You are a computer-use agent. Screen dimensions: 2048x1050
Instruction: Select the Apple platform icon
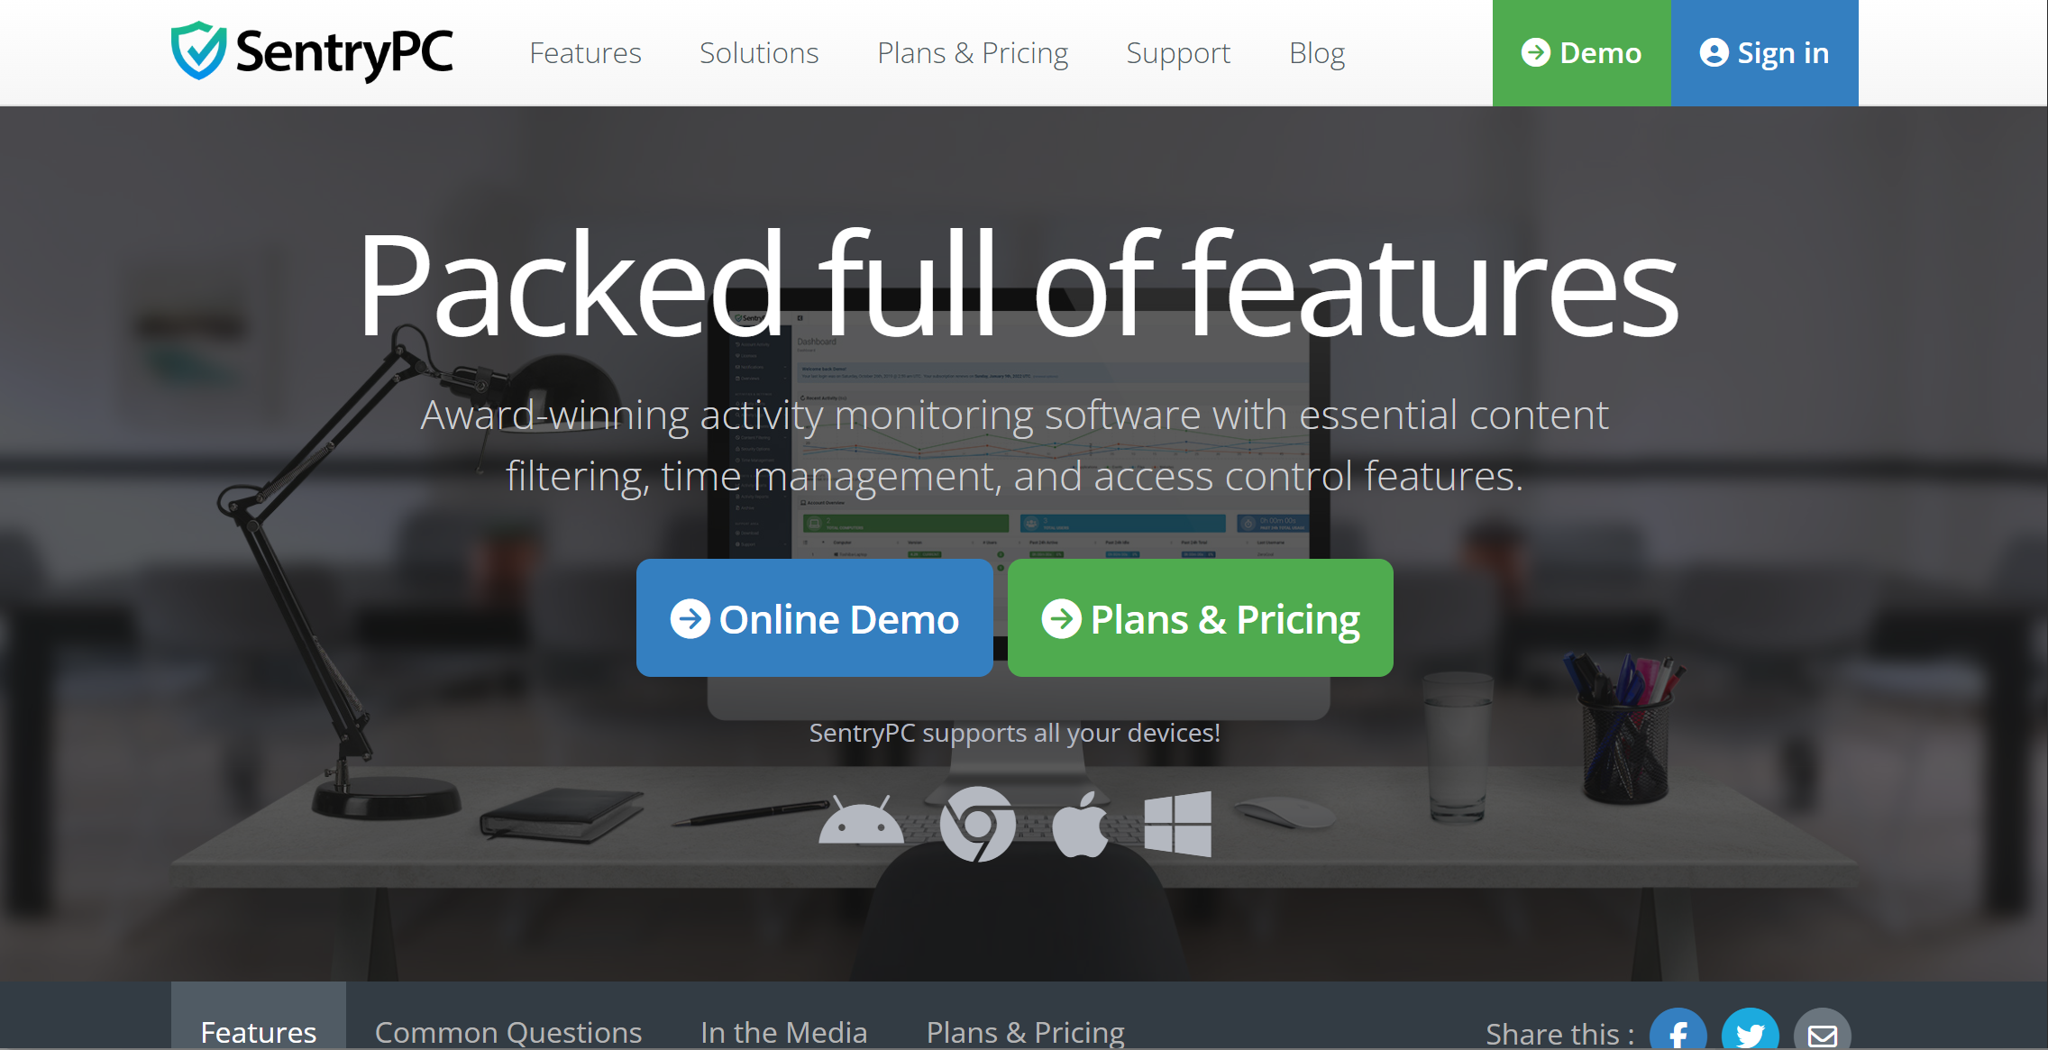[x=1080, y=824]
